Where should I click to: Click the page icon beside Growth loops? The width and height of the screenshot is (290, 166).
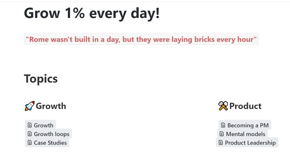pyautogui.click(x=29, y=134)
